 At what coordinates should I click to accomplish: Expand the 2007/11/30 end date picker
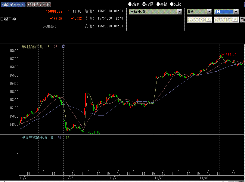click(236, 20)
